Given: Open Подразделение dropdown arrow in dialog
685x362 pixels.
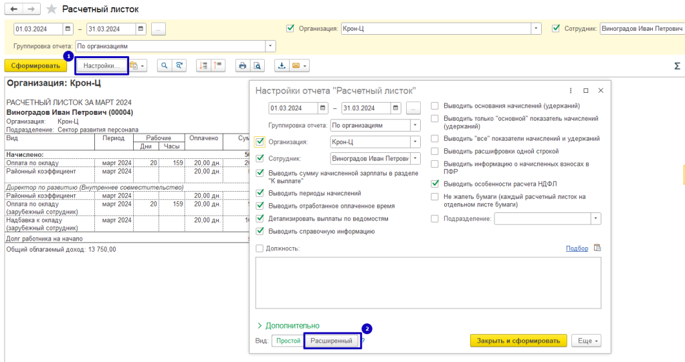Looking at the screenshot, I should point(596,218).
